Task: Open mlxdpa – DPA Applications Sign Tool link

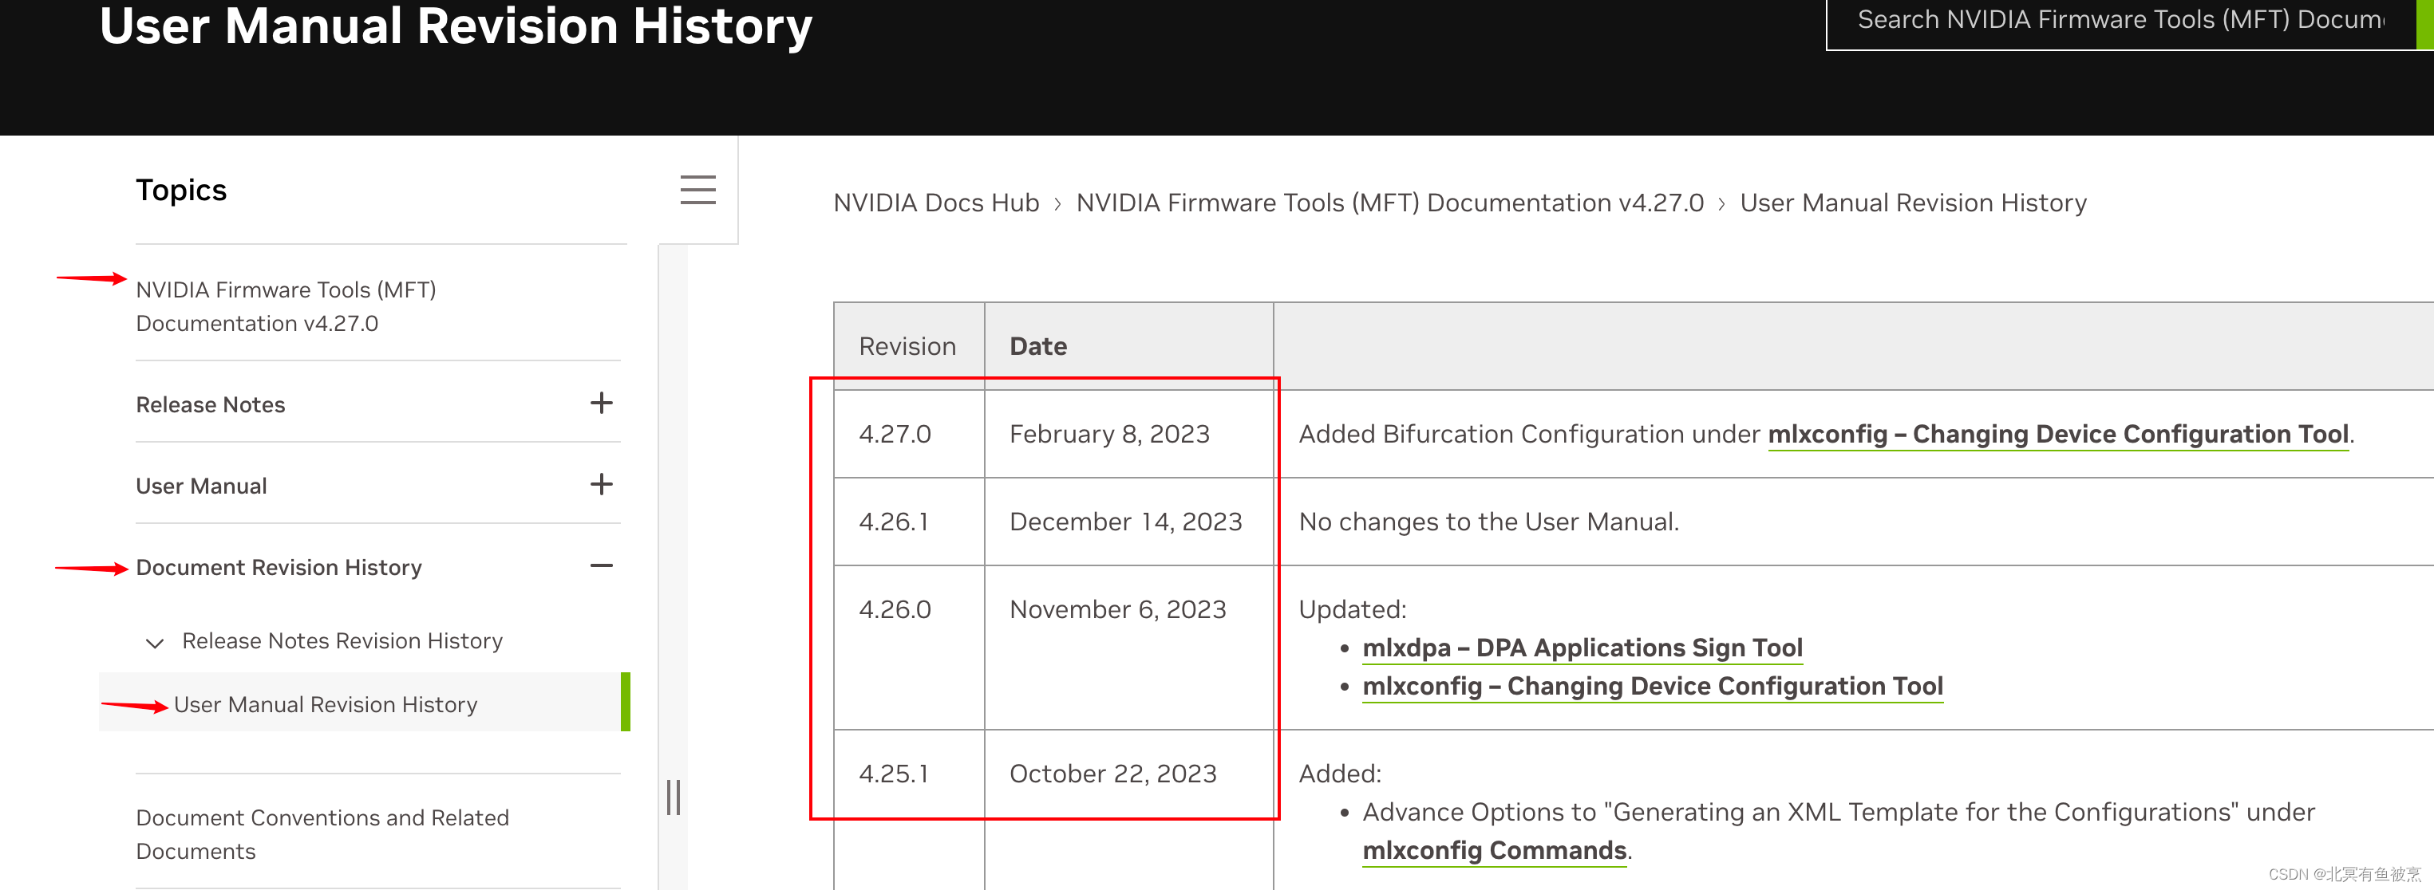Action: coord(1582,648)
